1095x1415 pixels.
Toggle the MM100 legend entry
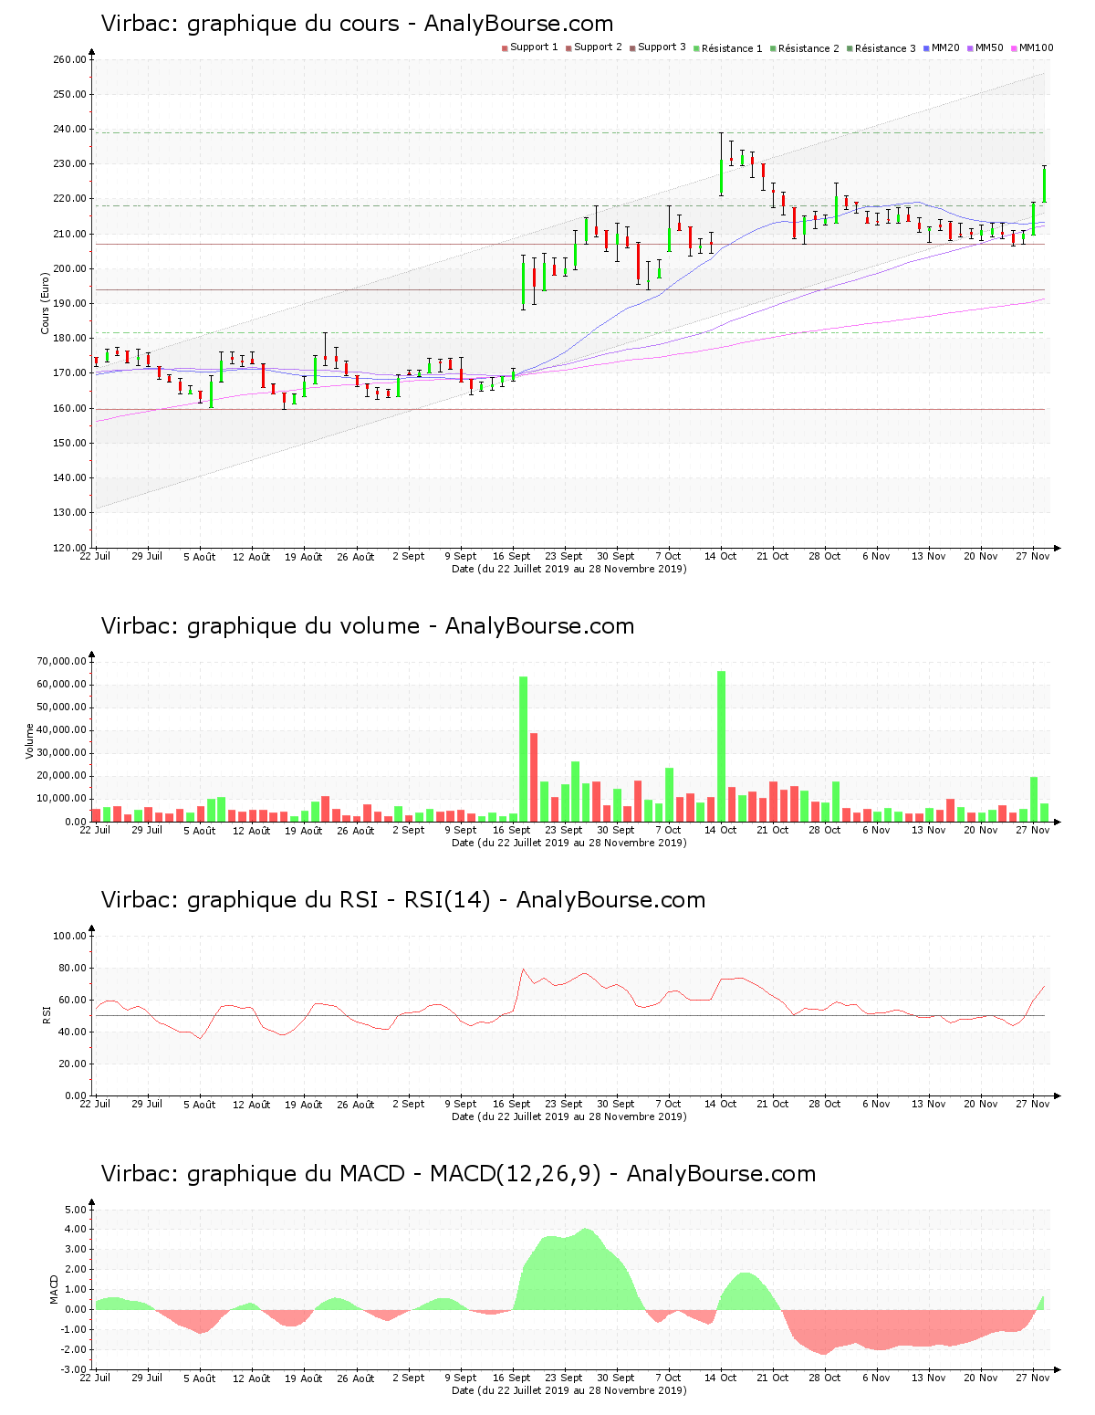pos(1031,47)
